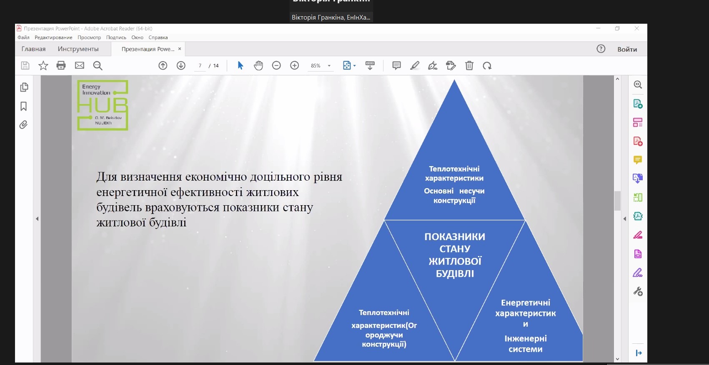Viewport: 709px width, 365px height.
Task: Click the Print file icon
Action: click(61, 65)
